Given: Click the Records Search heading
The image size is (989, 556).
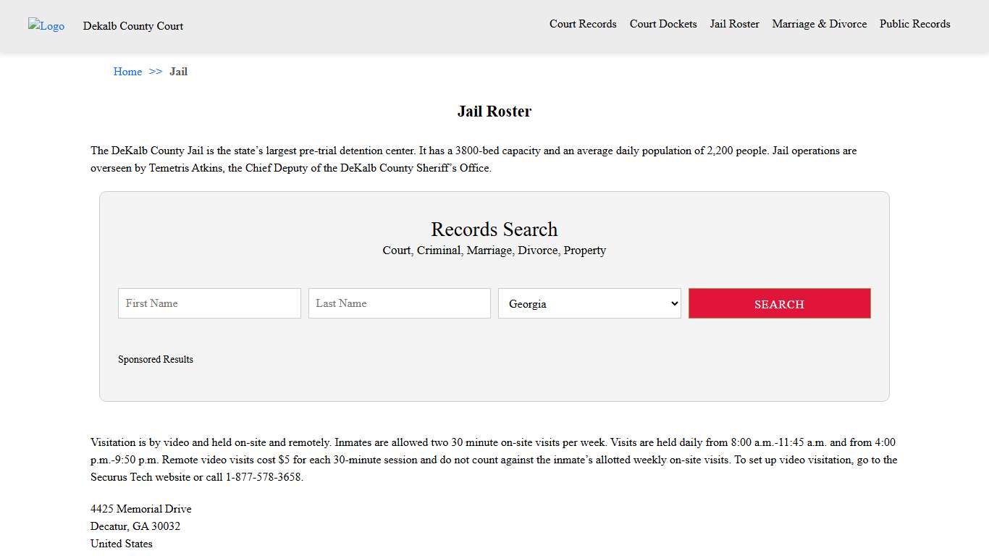Looking at the screenshot, I should (494, 229).
